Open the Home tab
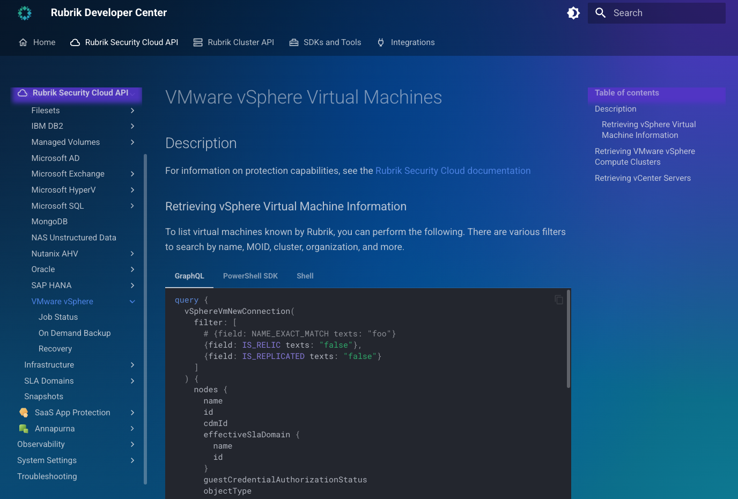This screenshot has height=499, width=738. (37, 42)
